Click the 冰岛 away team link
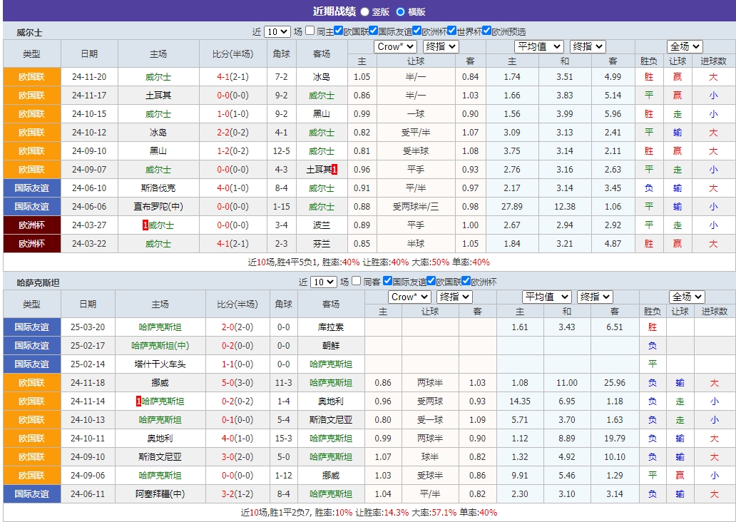Image resolution: width=736 pixels, height=522 pixels. tap(321, 76)
